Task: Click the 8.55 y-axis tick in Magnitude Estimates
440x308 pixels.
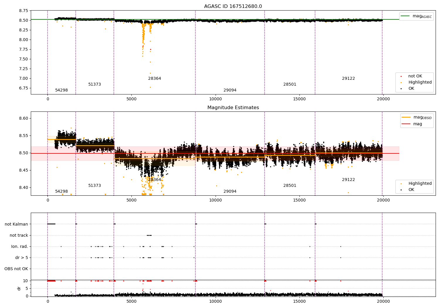Action: [23, 136]
